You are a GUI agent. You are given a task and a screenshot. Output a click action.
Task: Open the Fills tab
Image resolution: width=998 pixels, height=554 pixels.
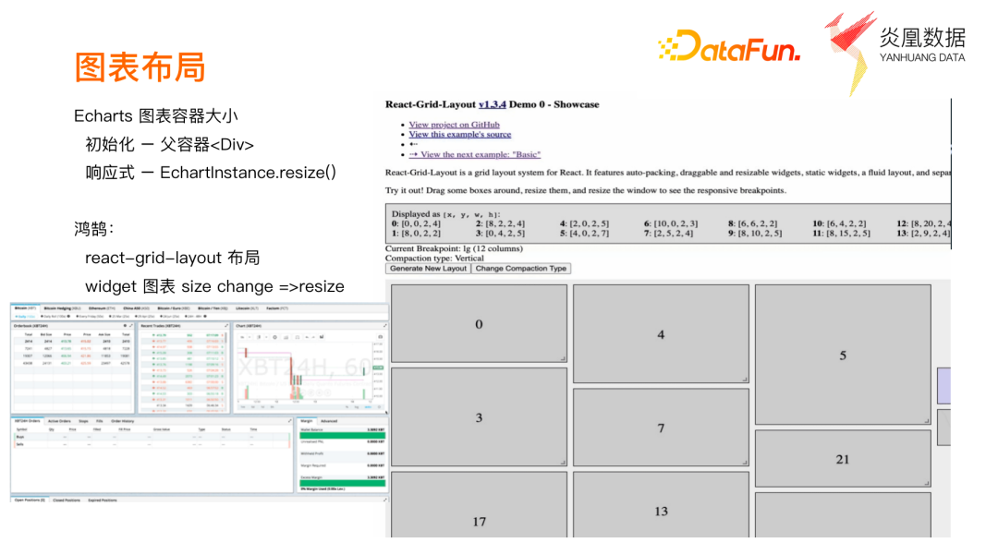coord(99,421)
